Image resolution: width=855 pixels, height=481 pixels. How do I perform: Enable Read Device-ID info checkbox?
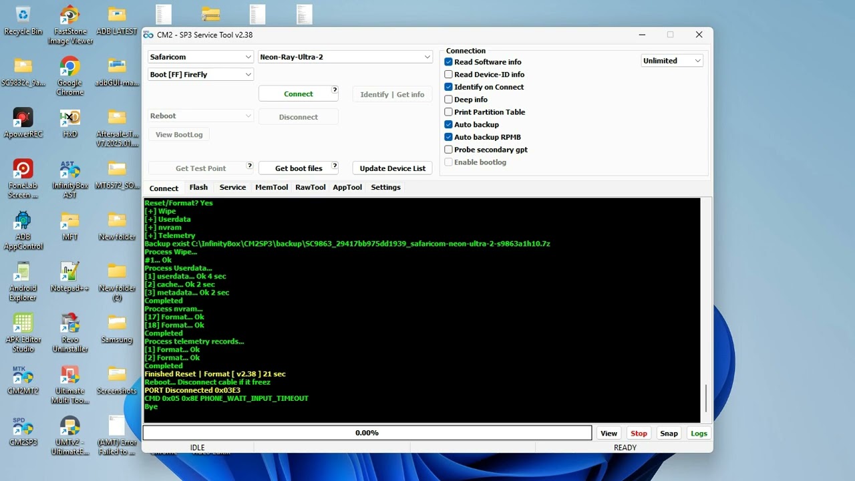[448, 75]
